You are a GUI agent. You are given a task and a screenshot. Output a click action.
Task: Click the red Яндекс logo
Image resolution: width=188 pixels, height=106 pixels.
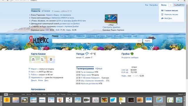tap(39, 40)
